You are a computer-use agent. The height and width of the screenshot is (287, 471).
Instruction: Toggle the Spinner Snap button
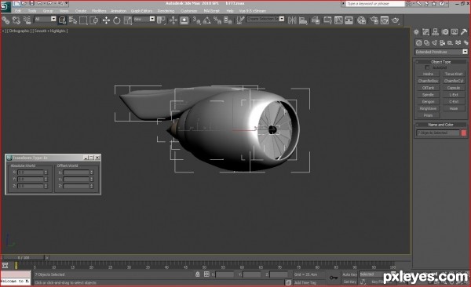[x=228, y=20]
